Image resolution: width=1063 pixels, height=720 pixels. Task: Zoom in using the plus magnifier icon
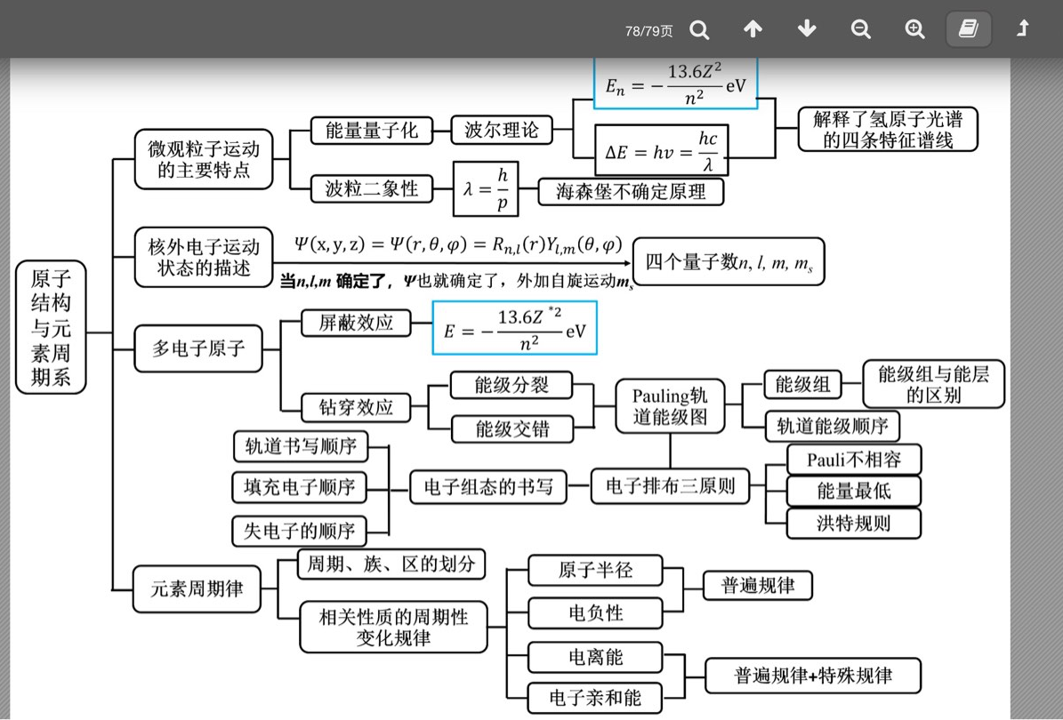click(914, 30)
